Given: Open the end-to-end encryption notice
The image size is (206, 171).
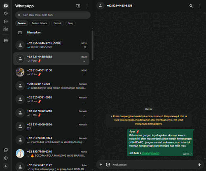Looking at the screenshot, I should point(149,120).
